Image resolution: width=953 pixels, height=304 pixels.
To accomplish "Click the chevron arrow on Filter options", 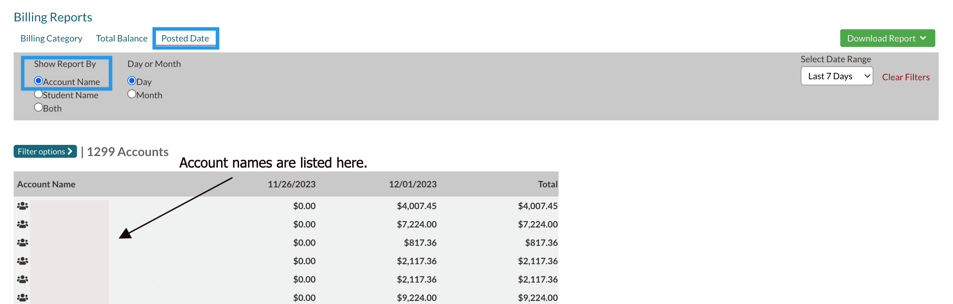I will click(x=70, y=151).
